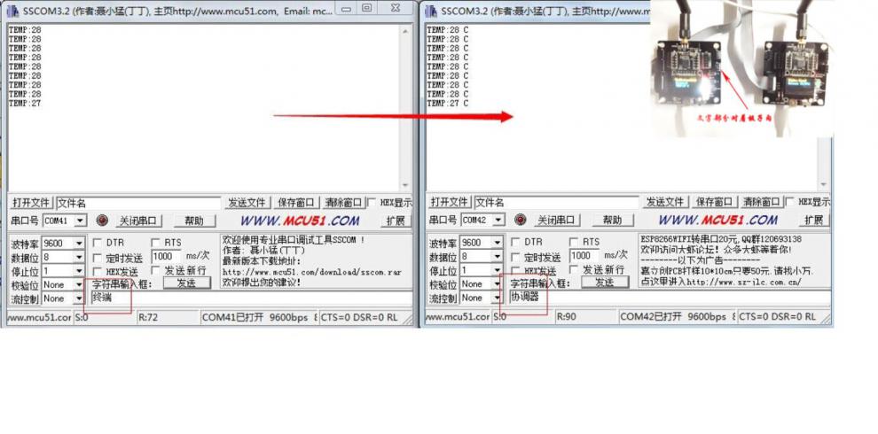The height and width of the screenshot is (434, 878).
Task: Click the WWW.MCU51.COM logo in COM42 window
Action: tap(718, 221)
